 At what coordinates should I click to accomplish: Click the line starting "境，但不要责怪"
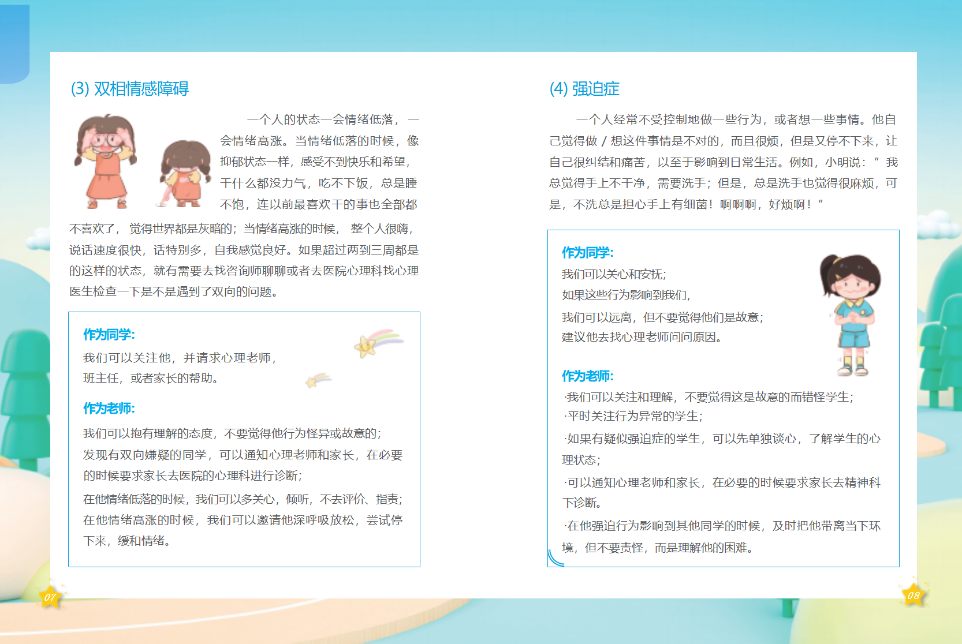coord(658,548)
